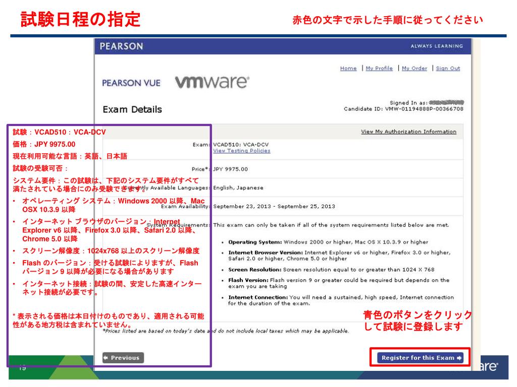The image size is (517, 387).
Task: Open View My Authorization Information link
Action: pos(408,132)
